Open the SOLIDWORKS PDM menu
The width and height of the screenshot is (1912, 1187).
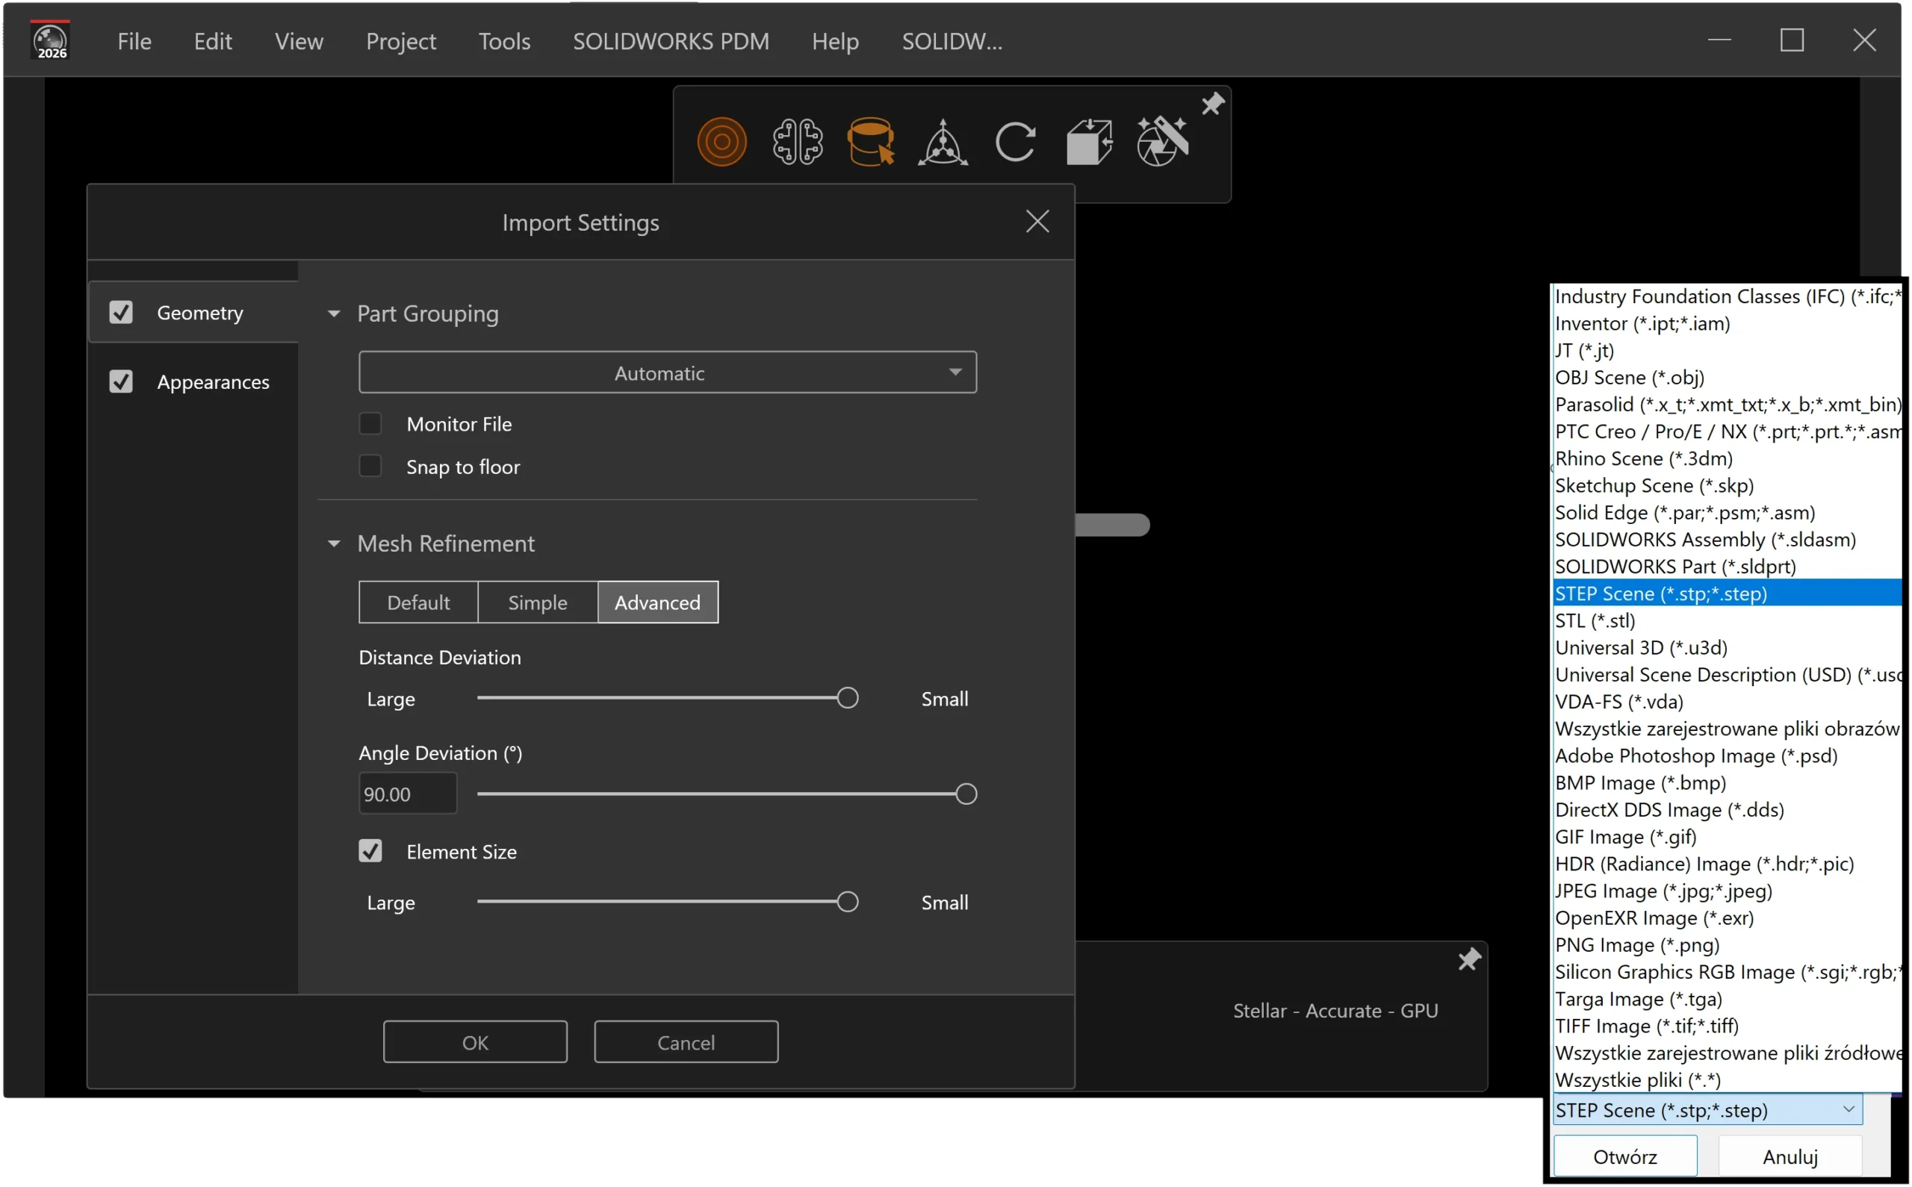(x=671, y=41)
